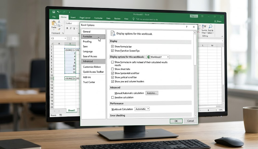Click the formula bar cancel X icon

click(x=75, y=38)
